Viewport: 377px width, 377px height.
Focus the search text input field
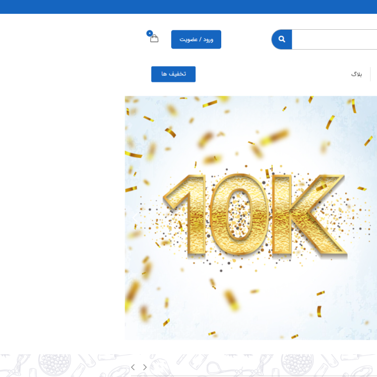[x=334, y=39]
